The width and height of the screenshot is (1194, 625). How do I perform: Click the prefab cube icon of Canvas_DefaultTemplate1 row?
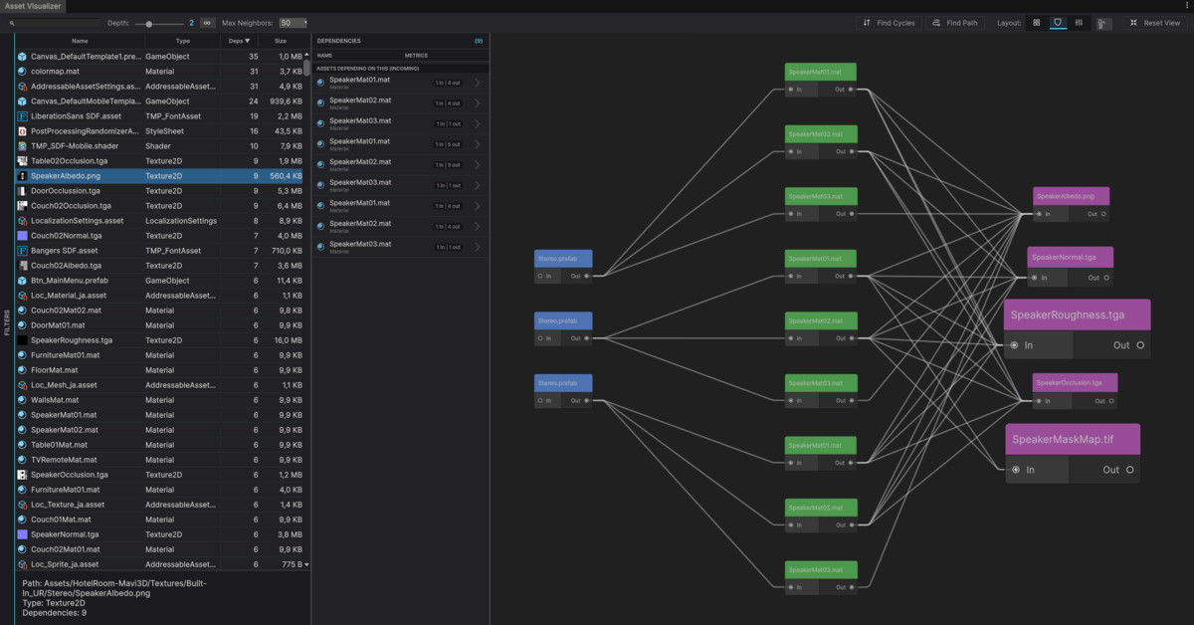[22, 57]
